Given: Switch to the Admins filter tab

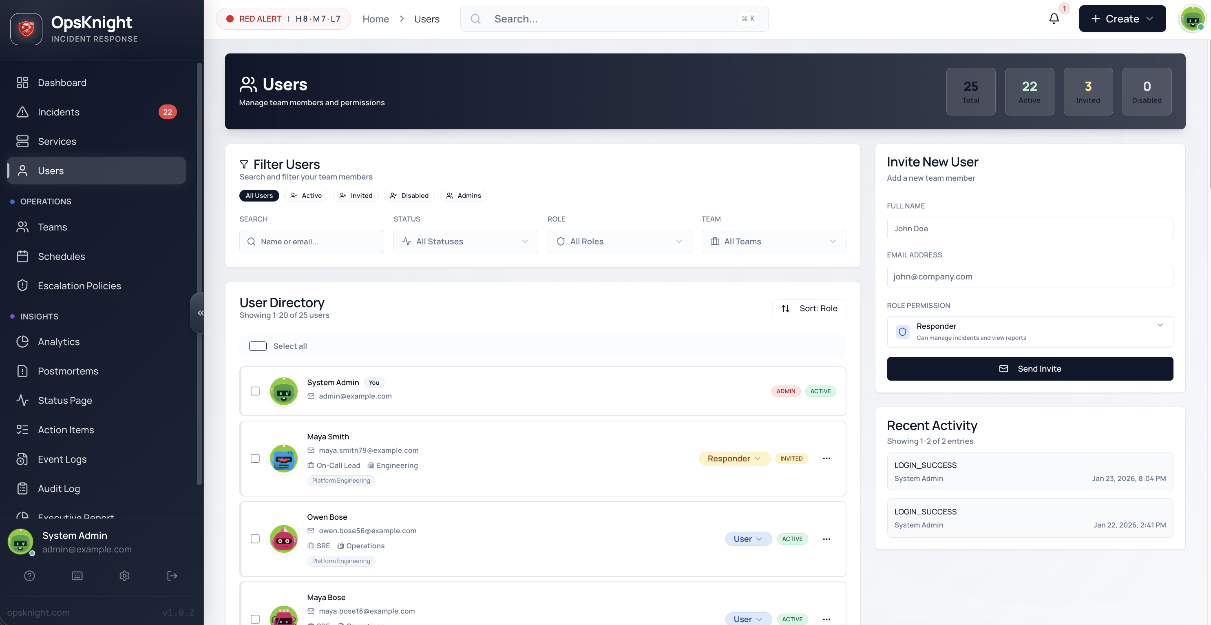Looking at the screenshot, I should point(464,196).
